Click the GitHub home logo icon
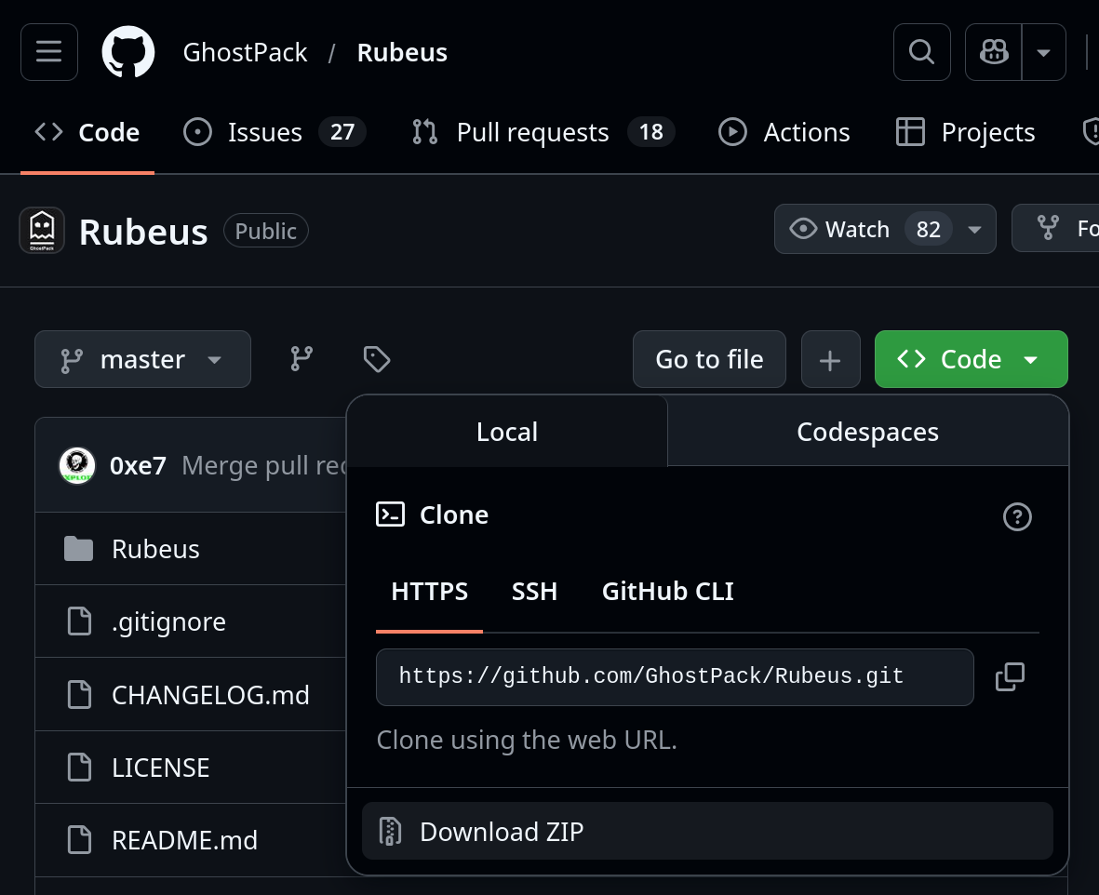1099x895 pixels. tap(128, 52)
